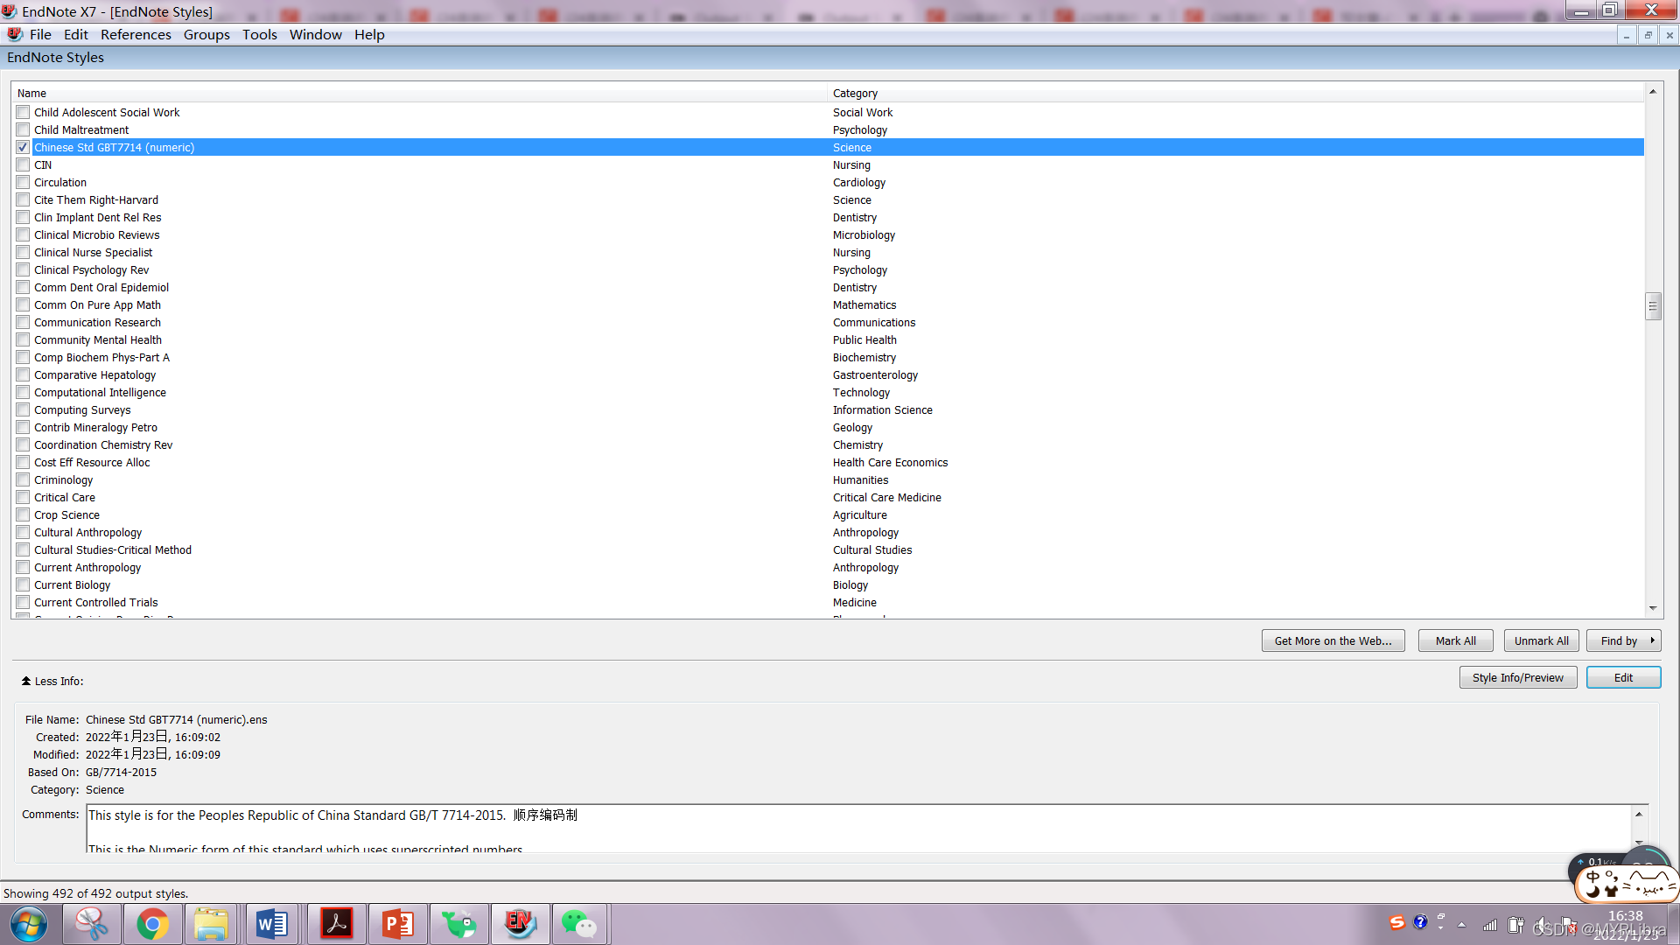The image size is (1680, 945).
Task: Click Style Info/Preview icon button
Action: pyautogui.click(x=1517, y=677)
